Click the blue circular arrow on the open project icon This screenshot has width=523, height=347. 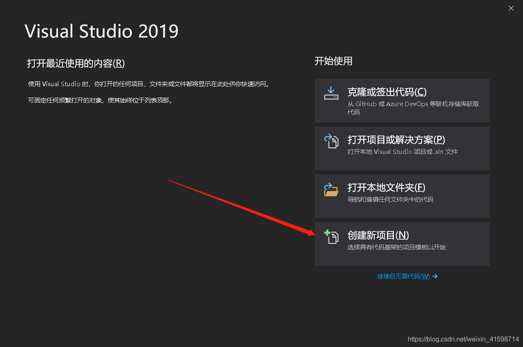(329, 138)
